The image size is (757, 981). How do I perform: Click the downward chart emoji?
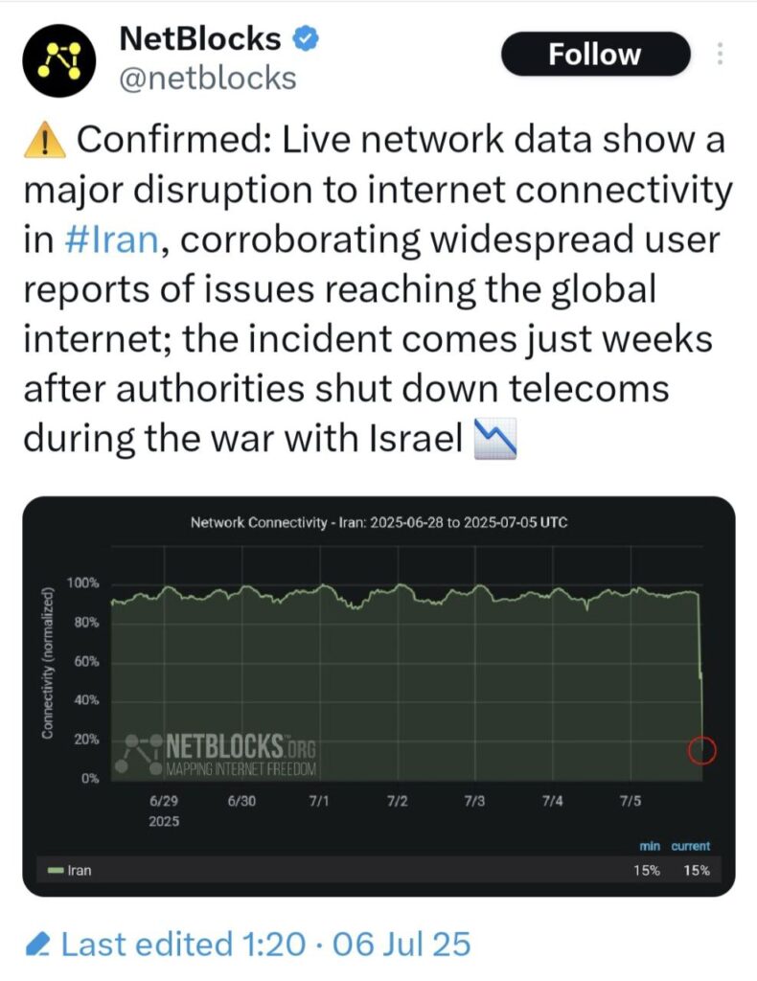[495, 439]
